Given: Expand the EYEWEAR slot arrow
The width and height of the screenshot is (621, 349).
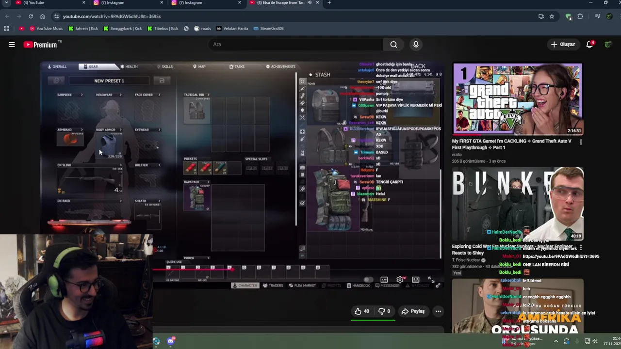Looking at the screenshot, I should pos(160,130).
